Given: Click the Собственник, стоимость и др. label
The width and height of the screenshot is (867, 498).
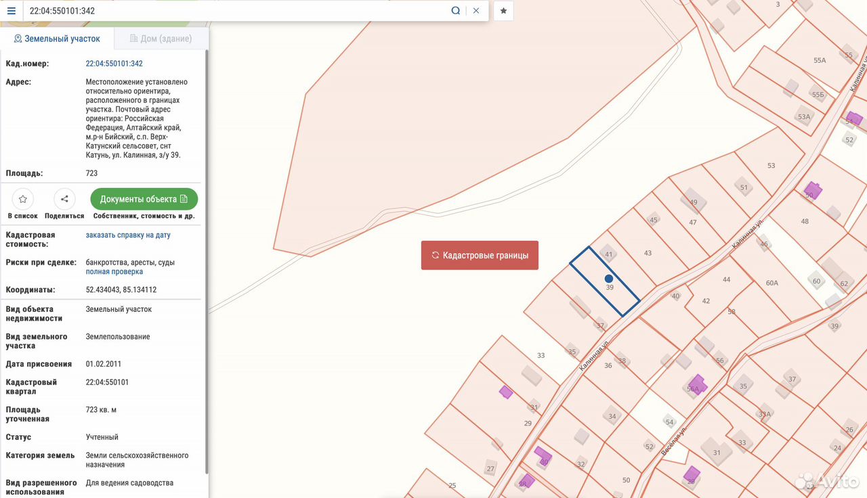Looking at the screenshot, I should (144, 216).
